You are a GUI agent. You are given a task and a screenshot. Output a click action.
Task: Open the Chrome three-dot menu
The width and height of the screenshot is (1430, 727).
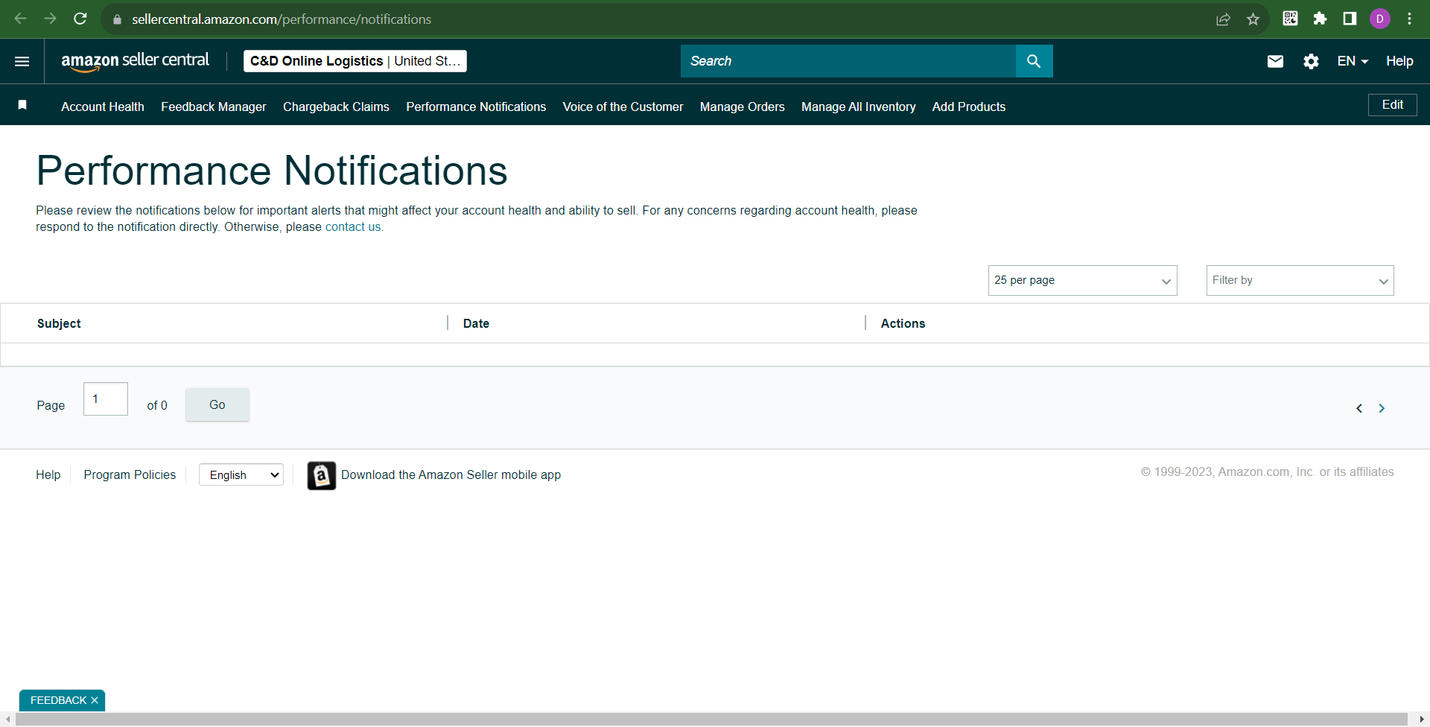click(1410, 19)
